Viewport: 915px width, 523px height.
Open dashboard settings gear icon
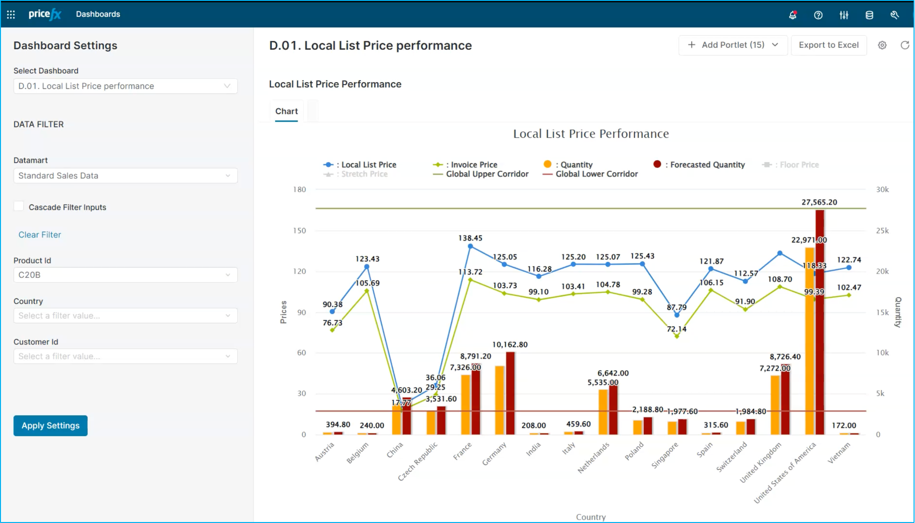point(882,45)
